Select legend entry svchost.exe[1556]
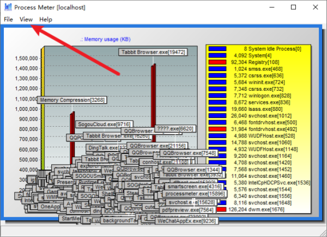The height and width of the screenshot is (237, 327). 263,196
